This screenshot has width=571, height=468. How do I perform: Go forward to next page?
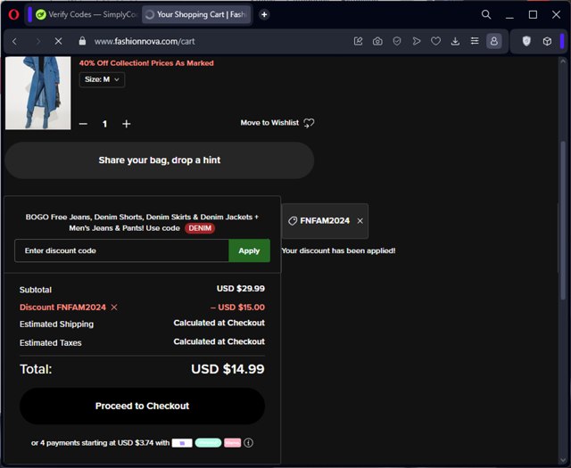coord(37,42)
